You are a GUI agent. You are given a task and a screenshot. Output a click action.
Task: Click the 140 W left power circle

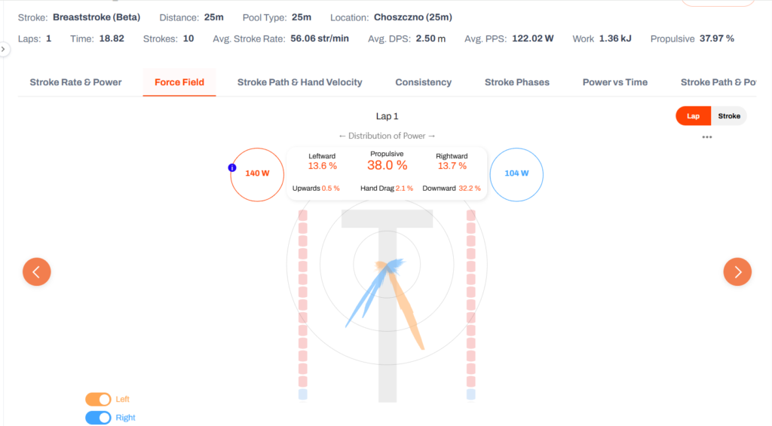click(257, 174)
